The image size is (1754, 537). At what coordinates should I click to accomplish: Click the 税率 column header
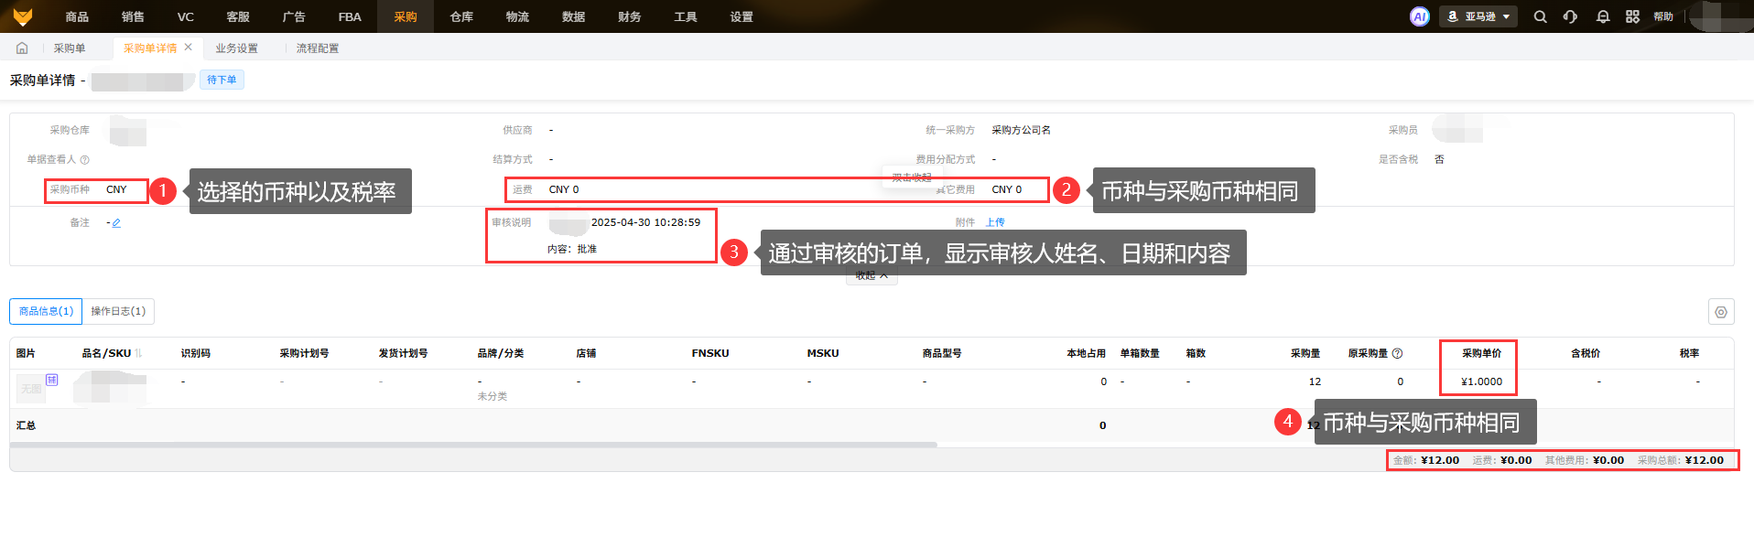(x=1689, y=353)
